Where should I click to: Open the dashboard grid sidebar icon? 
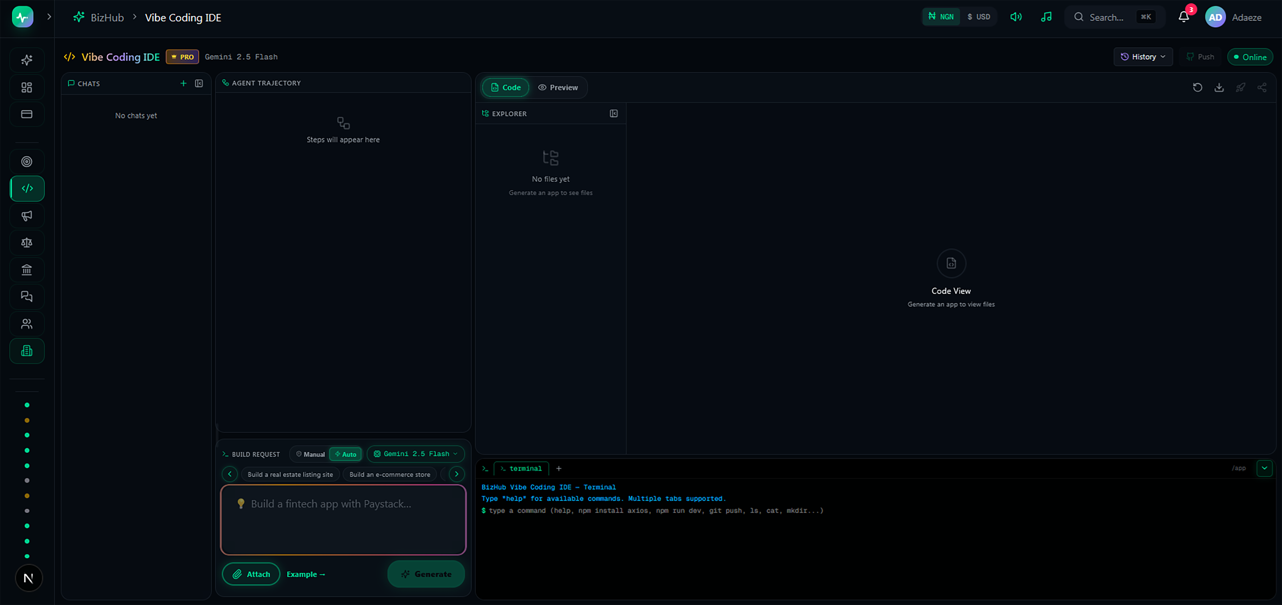coord(27,87)
